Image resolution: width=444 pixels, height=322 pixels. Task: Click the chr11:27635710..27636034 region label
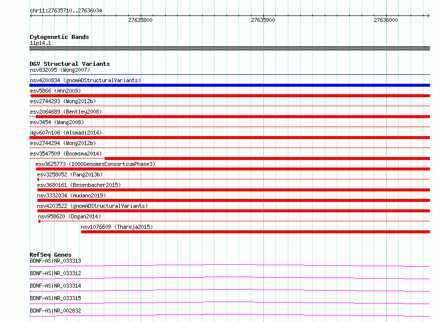pyautogui.click(x=66, y=10)
